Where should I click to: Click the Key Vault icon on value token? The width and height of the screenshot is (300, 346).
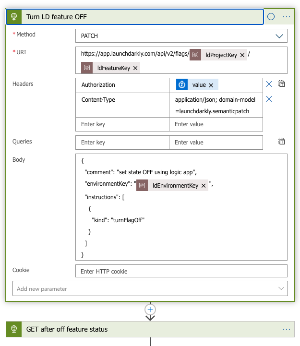(182, 84)
